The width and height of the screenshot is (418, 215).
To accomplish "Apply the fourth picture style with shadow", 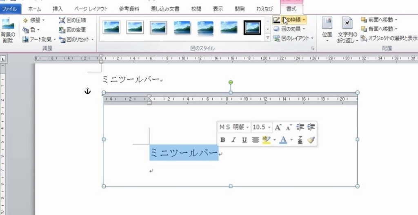I will tap(182, 27).
